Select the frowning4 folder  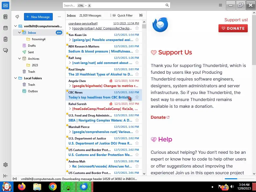(x=38, y=39)
